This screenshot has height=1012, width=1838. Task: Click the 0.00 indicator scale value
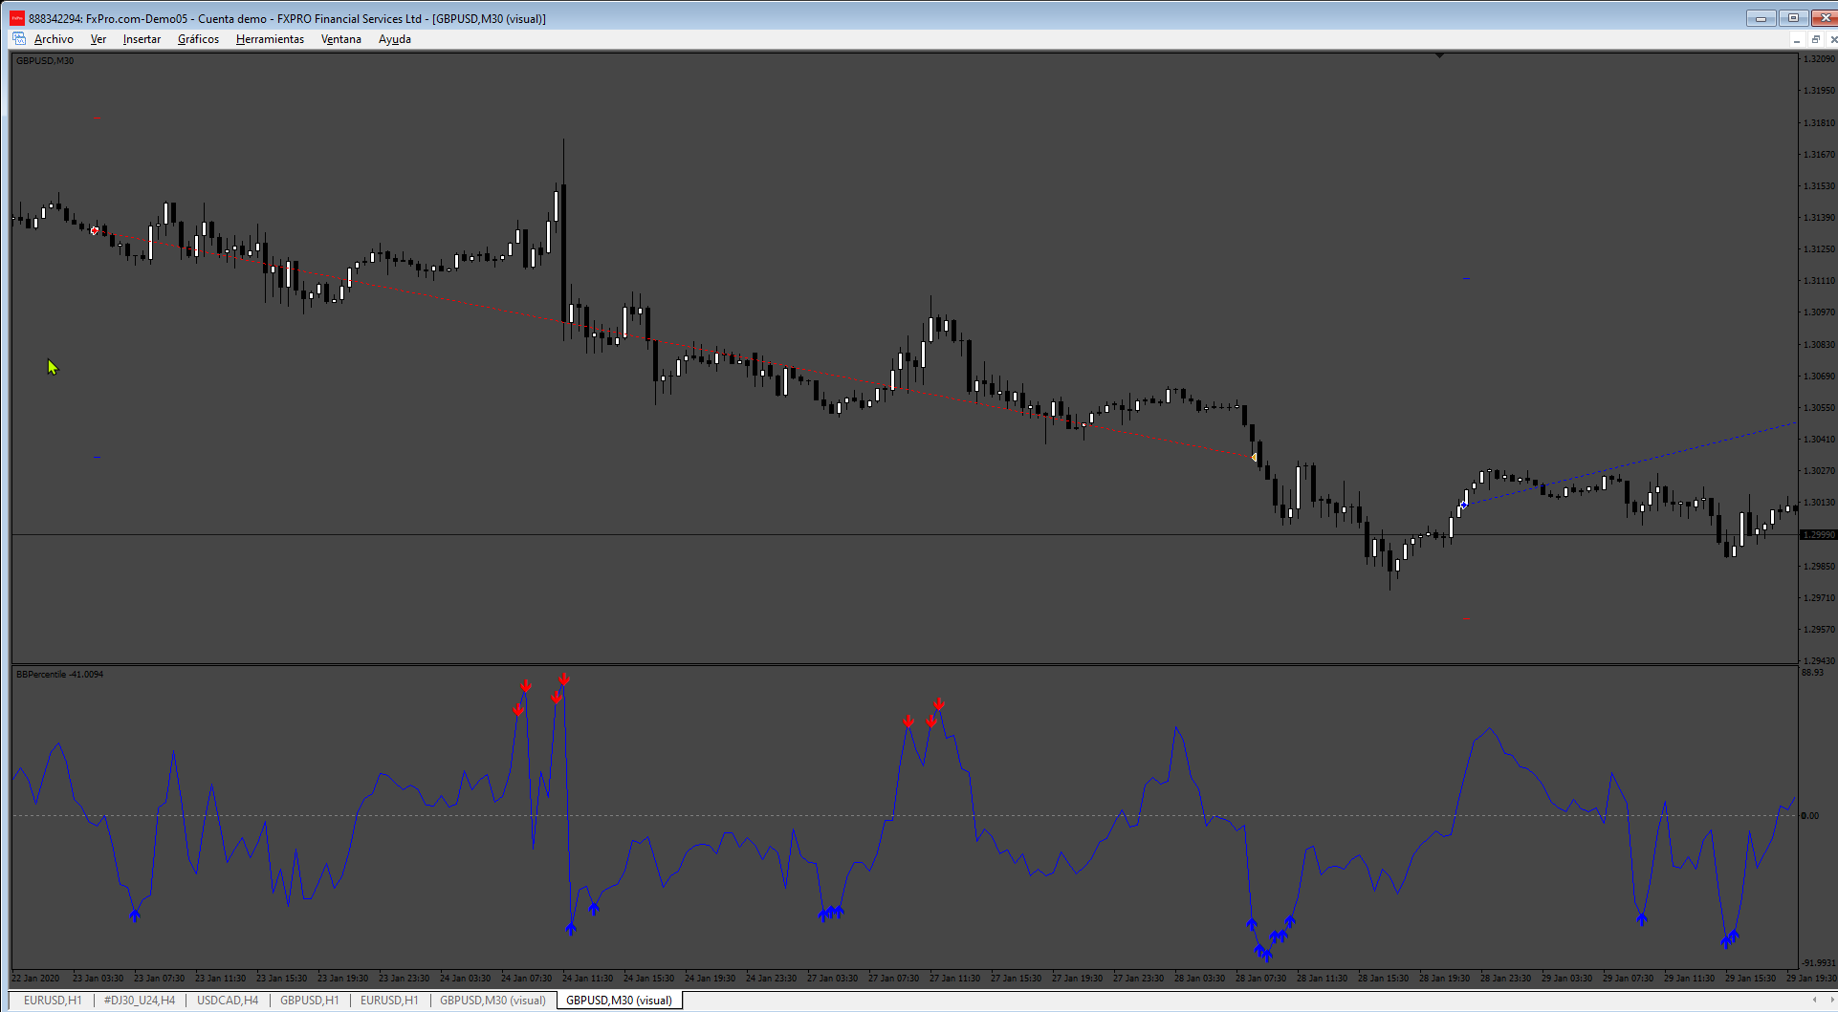tap(1810, 816)
